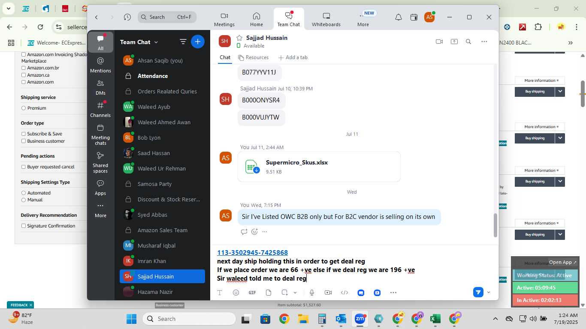Go back in Zoom navigation
The height and width of the screenshot is (329, 586).
[97, 17]
